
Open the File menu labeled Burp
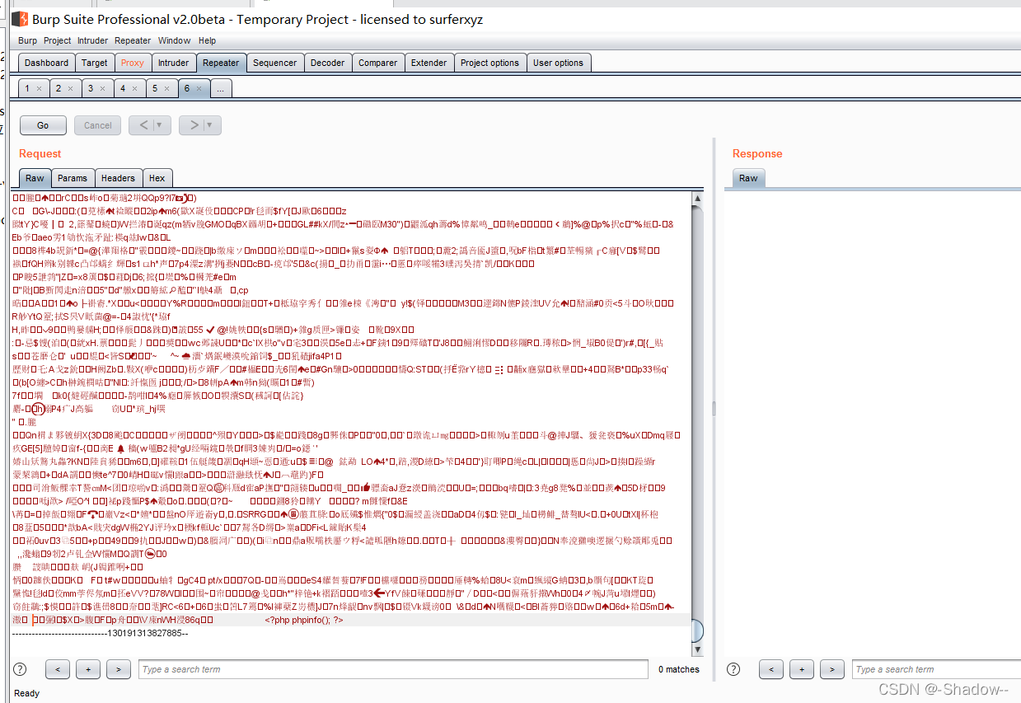[27, 40]
